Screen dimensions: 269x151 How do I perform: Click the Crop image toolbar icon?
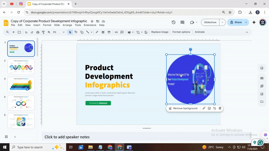point(138,32)
